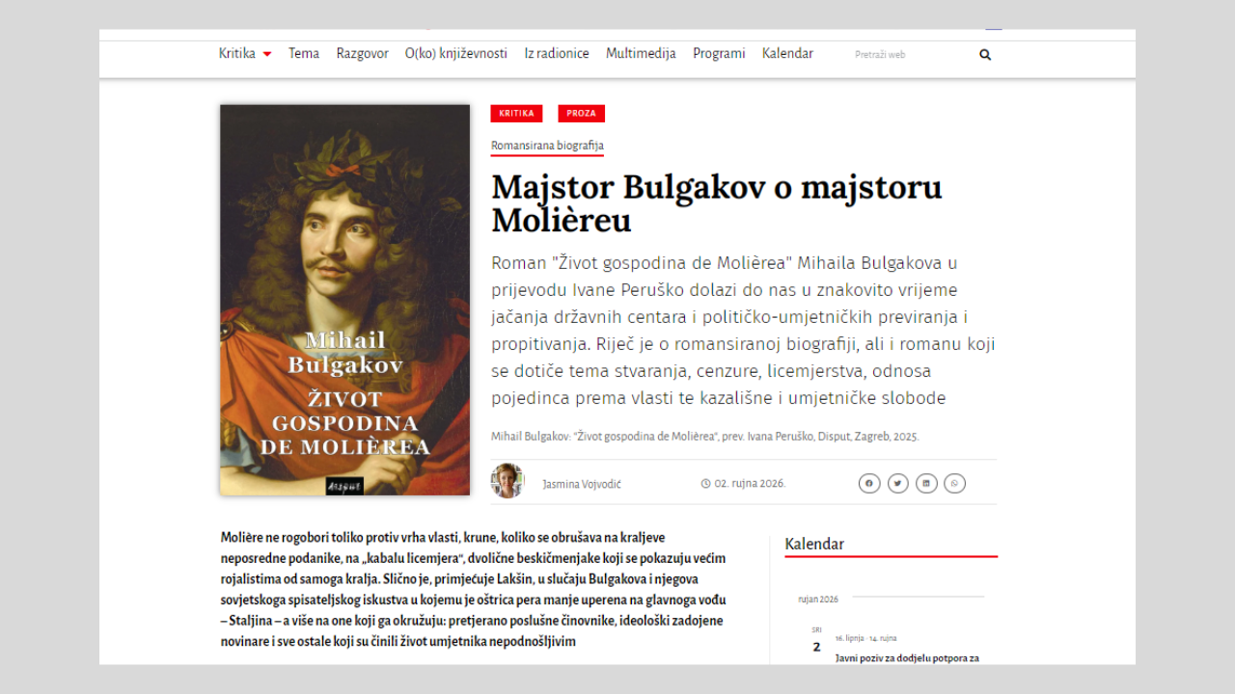Click headline Majstor Bulgakov o majstoru Molièreu

tap(717, 203)
